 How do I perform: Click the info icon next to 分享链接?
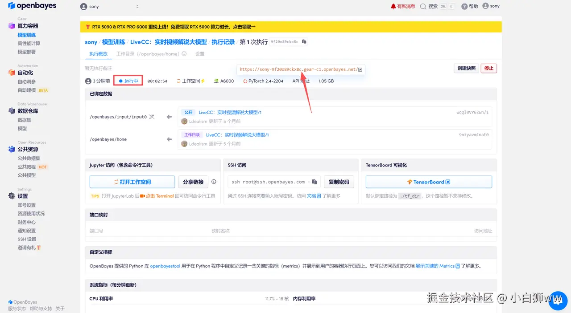(x=214, y=182)
